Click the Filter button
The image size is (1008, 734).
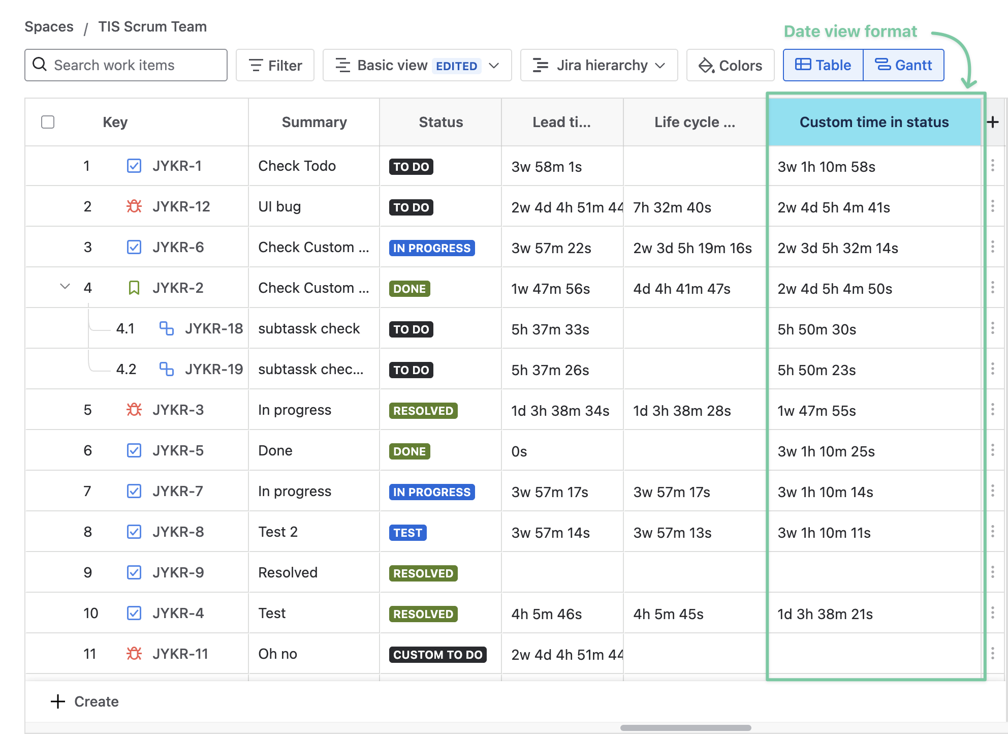tap(275, 65)
